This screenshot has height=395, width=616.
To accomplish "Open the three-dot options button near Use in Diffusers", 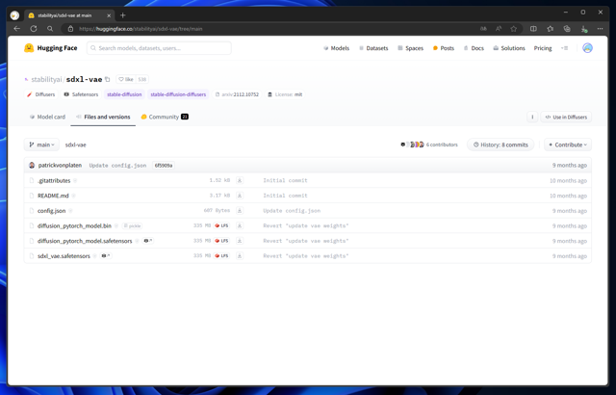I will [532, 117].
